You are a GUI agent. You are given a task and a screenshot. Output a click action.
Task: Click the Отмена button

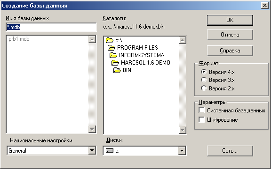230,35
